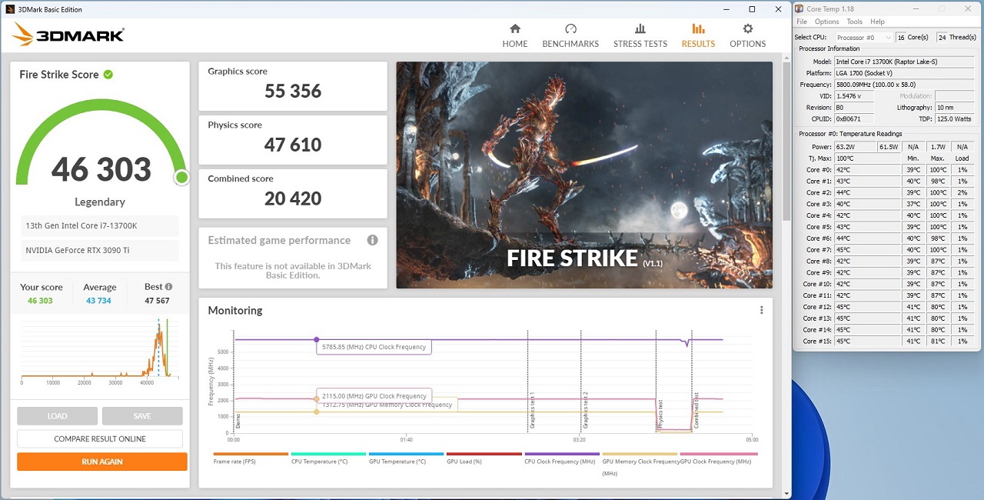
Task: Open the Monitoring three-dot menu
Action: click(x=762, y=310)
